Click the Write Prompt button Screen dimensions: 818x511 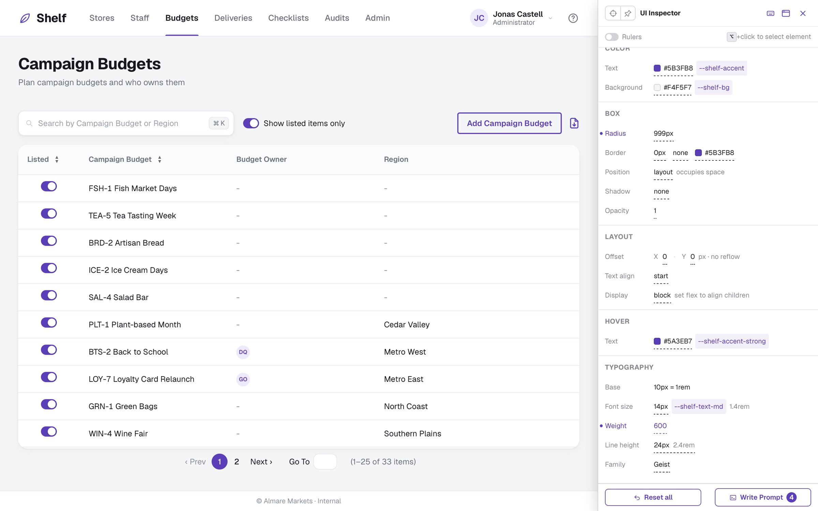pyautogui.click(x=762, y=497)
